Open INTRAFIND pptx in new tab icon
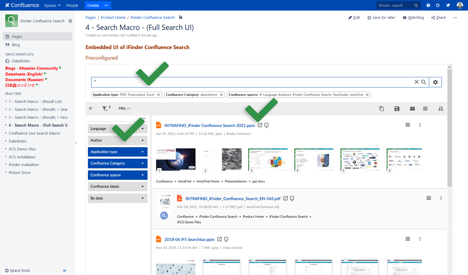 click(260, 125)
